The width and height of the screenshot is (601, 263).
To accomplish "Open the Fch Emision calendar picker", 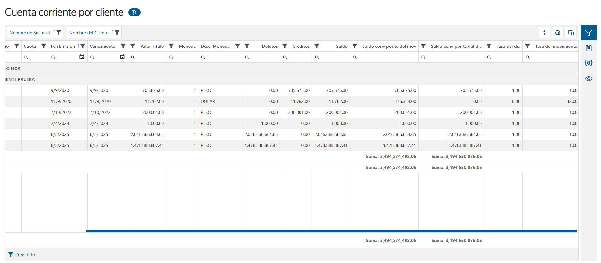I will (82, 57).
